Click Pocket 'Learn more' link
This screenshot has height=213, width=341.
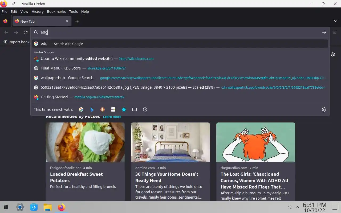[112, 117]
